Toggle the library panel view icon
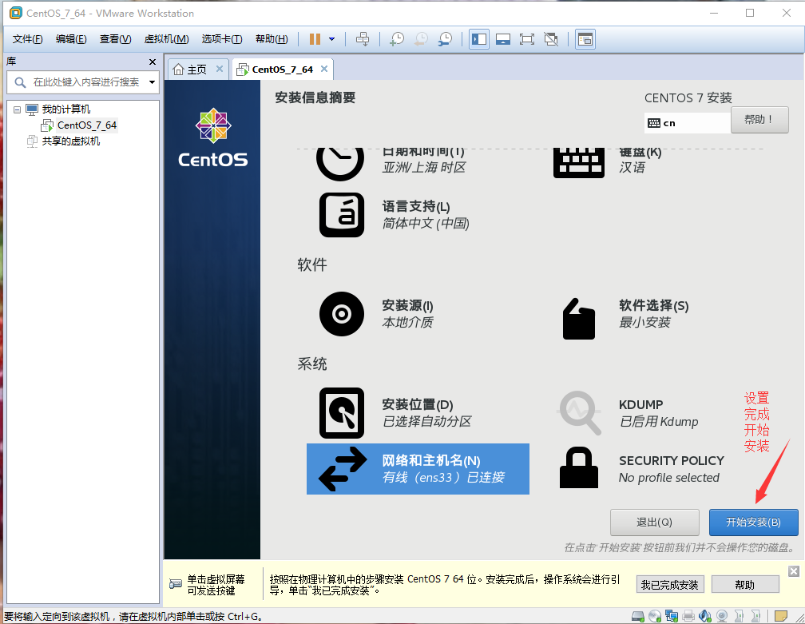Viewport: 805px width, 624px height. pos(479,39)
